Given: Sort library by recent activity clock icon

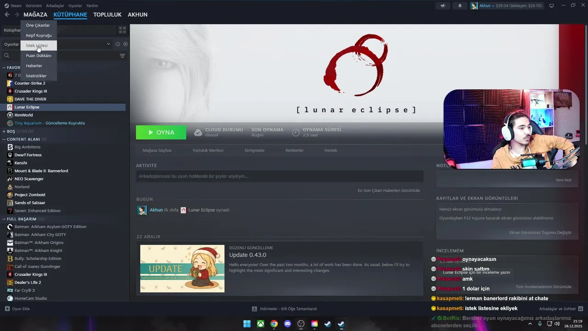Looking at the screenshot, I should (x=118, y=44).
